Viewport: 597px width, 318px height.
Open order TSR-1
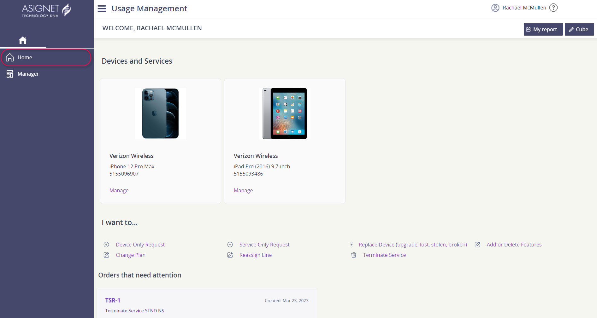click(113, 300)
